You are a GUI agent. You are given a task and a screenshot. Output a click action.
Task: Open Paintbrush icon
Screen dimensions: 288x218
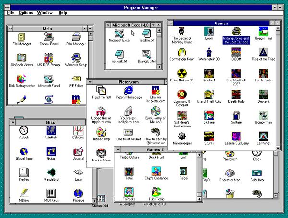230,156
